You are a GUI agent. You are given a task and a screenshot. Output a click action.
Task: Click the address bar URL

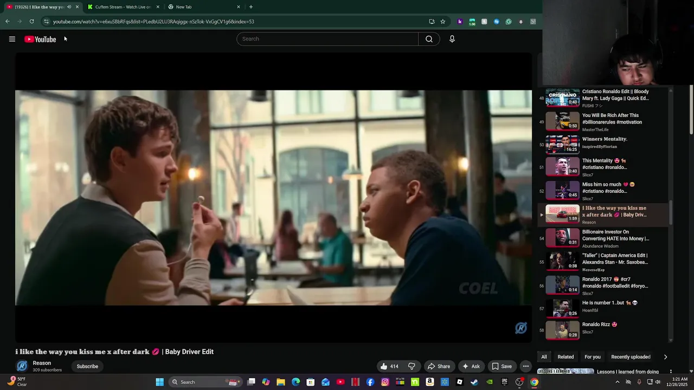pos(153,22)
